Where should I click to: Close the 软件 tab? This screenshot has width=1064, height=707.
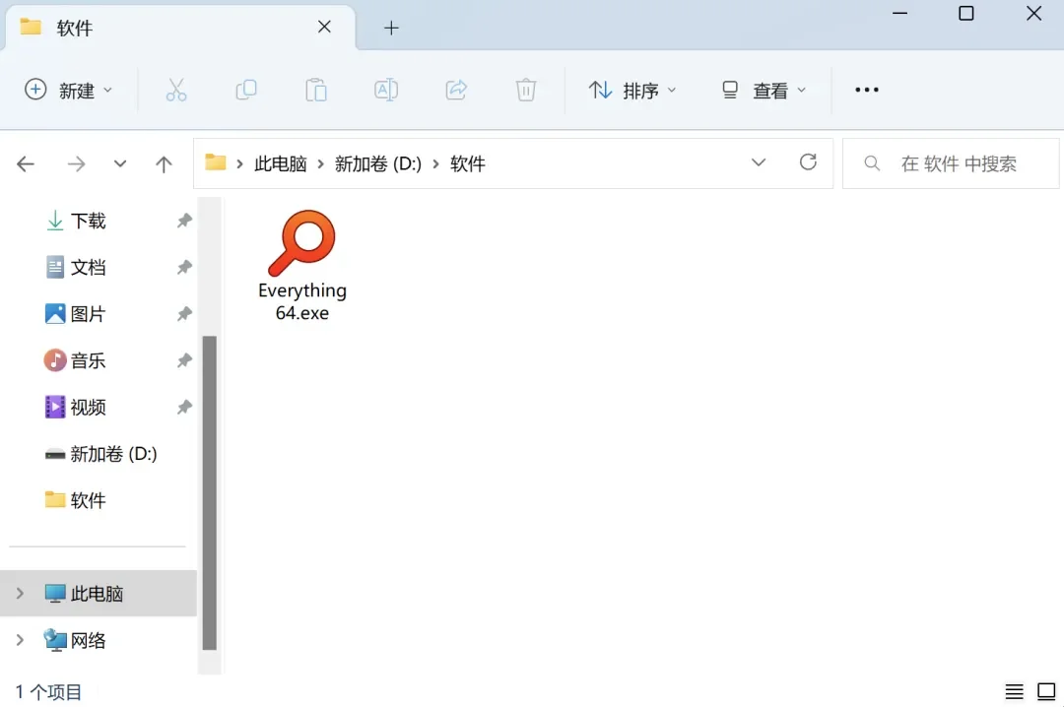(x=324, y=27)
